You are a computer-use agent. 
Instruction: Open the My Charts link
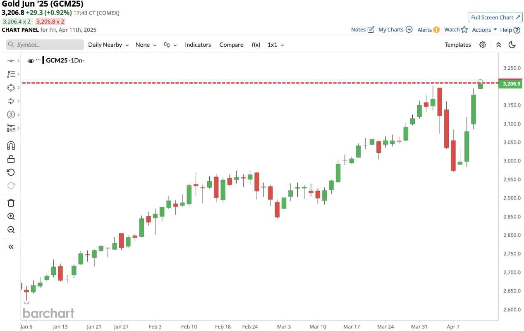click(395, 30)
